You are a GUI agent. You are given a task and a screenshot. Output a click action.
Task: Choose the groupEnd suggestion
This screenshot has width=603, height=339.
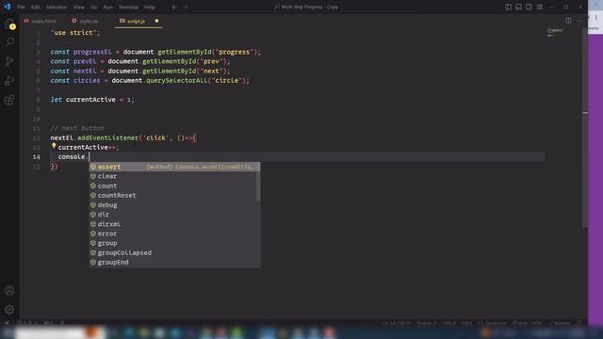pyautogui.click(x=174, y=262)
